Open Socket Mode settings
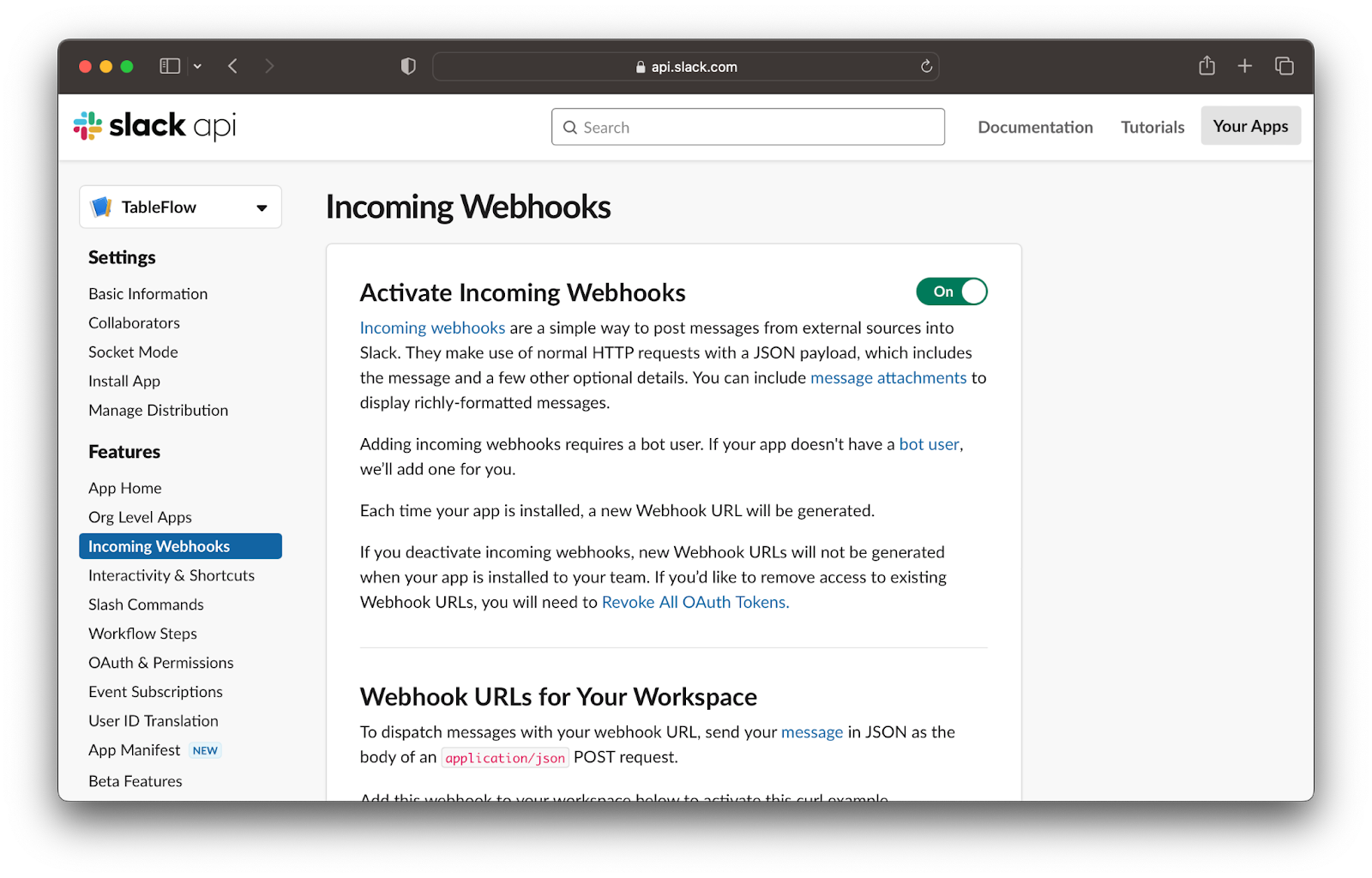 coord(133,352)
